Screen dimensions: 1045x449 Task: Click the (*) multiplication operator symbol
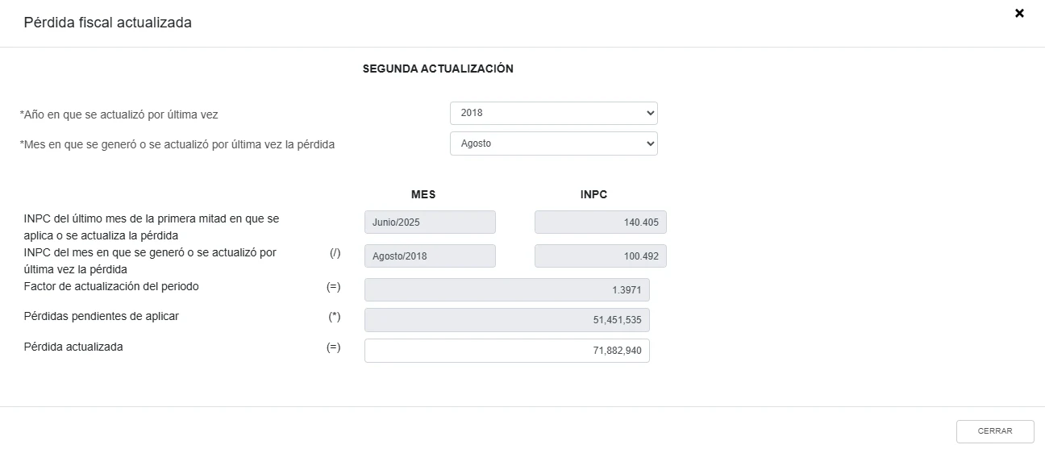coord(334,317)
